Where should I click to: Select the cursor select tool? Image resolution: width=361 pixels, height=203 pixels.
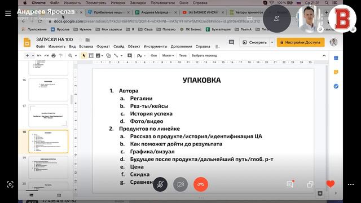[x=84, y=56]
